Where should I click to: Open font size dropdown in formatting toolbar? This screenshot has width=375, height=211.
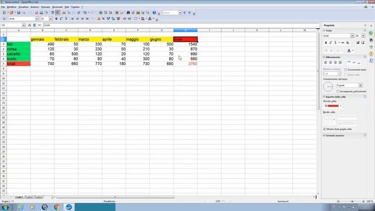tap(50, 19)
